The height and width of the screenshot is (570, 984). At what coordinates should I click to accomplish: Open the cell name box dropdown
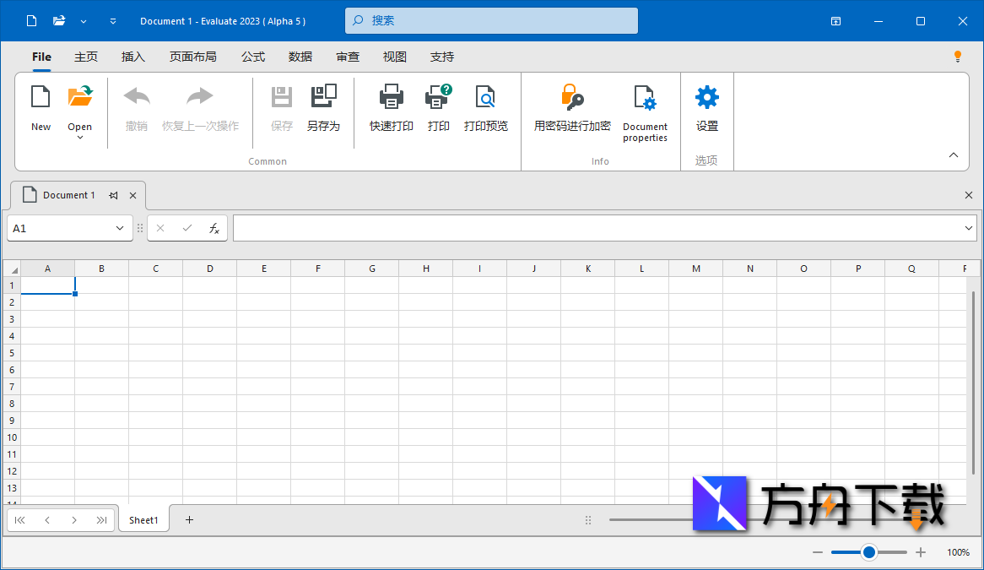click(x=121, y=227)
